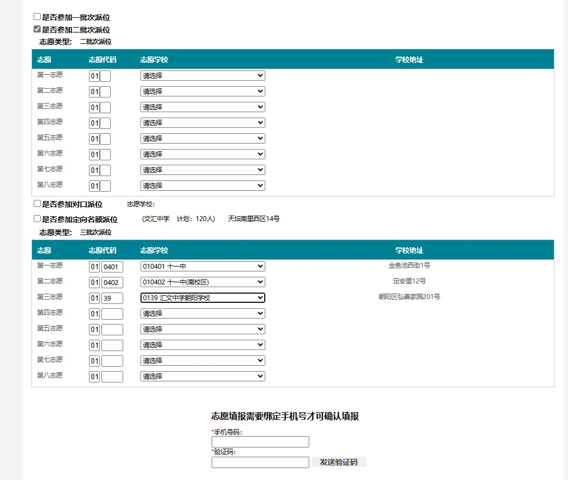The width and height of the screenshot is (568, 480).
Task: Open 二批次派位 第五志愿 school dropdown
Action: 202,138
